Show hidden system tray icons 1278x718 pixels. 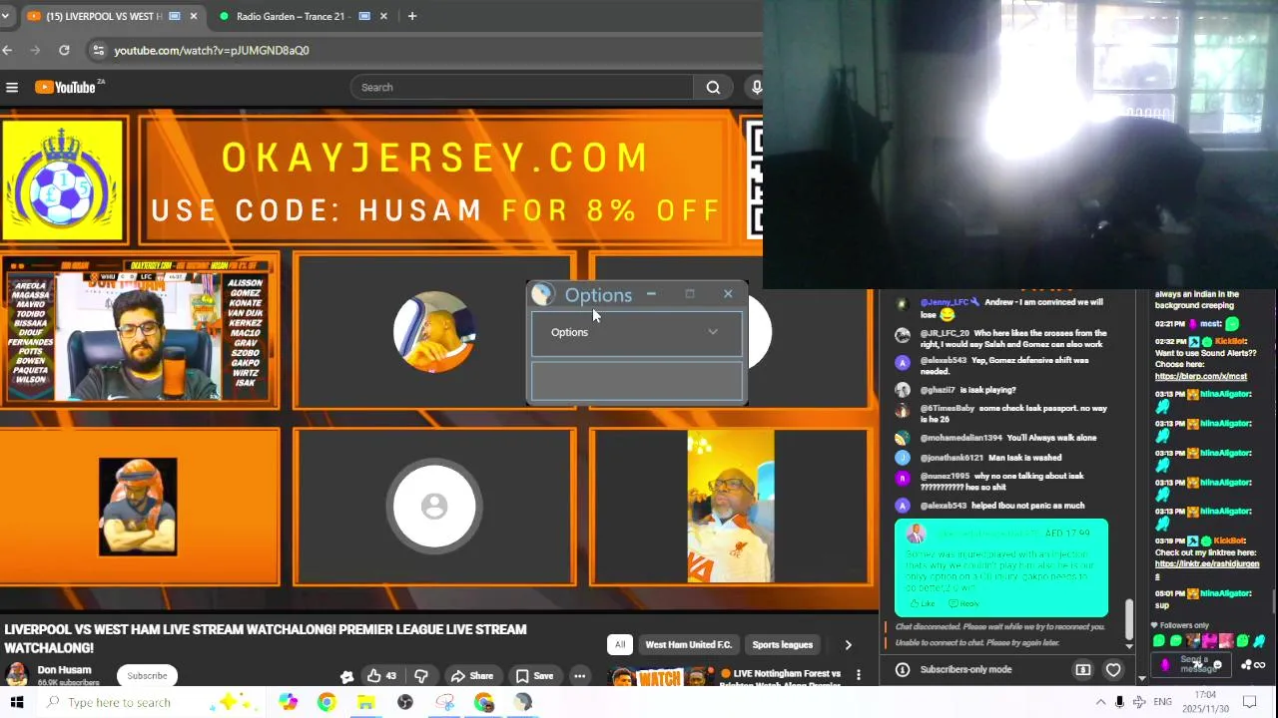[1100, 702]
